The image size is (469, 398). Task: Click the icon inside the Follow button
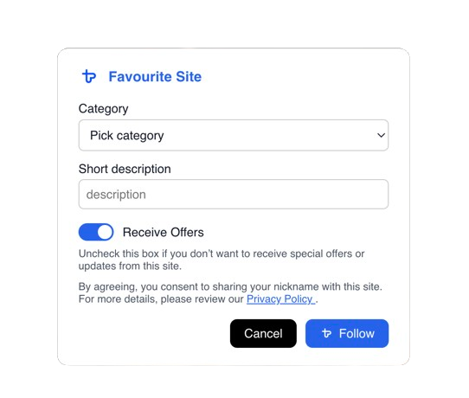pyautogui.click(x=326, y=333)
